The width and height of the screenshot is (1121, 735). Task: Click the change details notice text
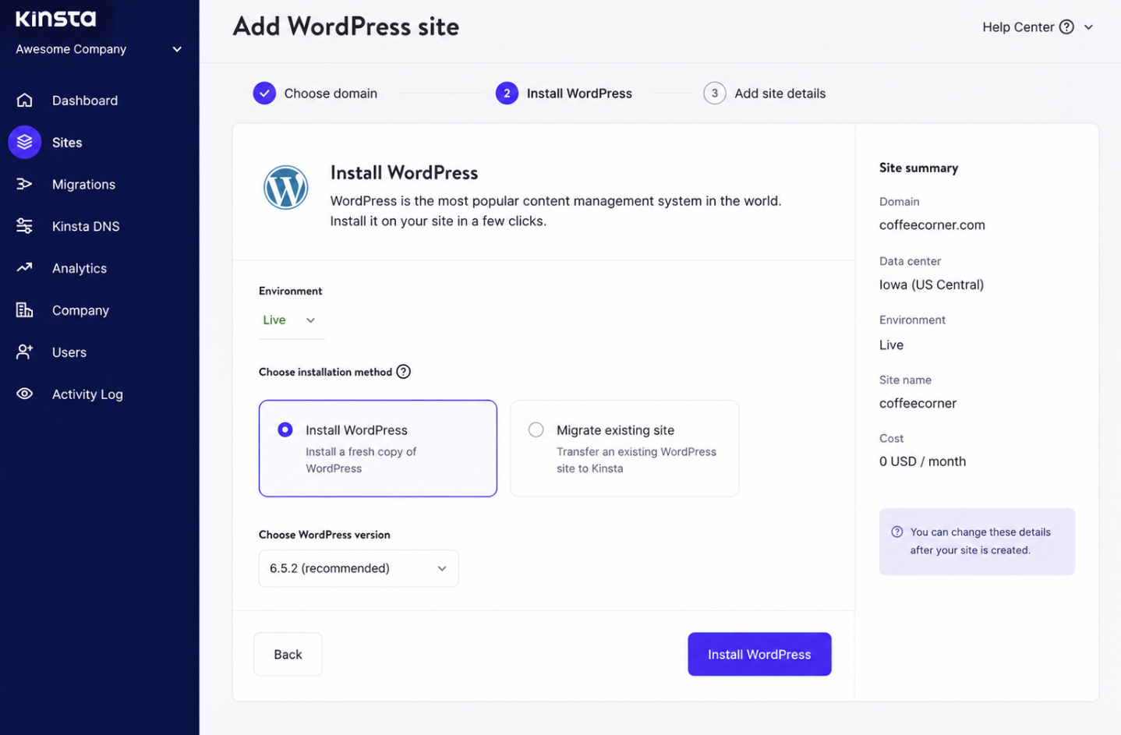coord(980,541)
